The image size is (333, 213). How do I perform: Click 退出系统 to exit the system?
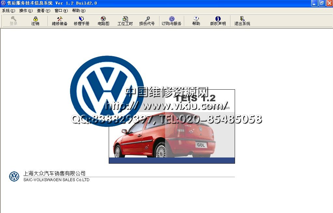tap(242, 21)
